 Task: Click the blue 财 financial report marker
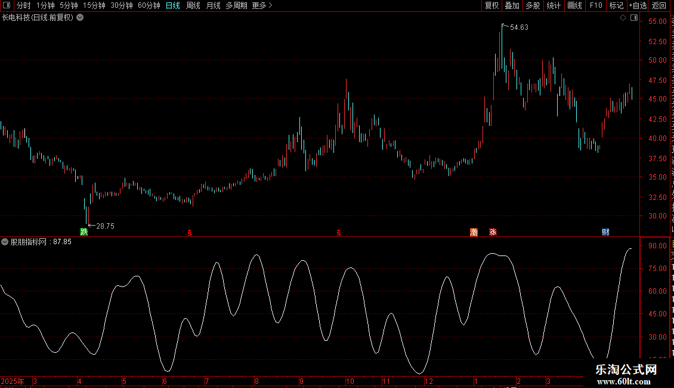pyautogui.click(x=605, y=232)
